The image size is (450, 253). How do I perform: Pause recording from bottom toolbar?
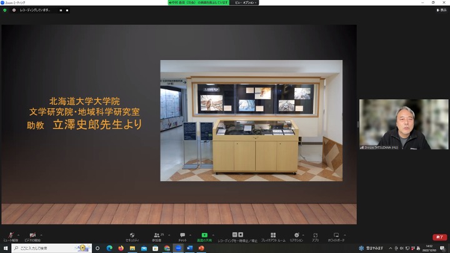click(x=234, y=234)
